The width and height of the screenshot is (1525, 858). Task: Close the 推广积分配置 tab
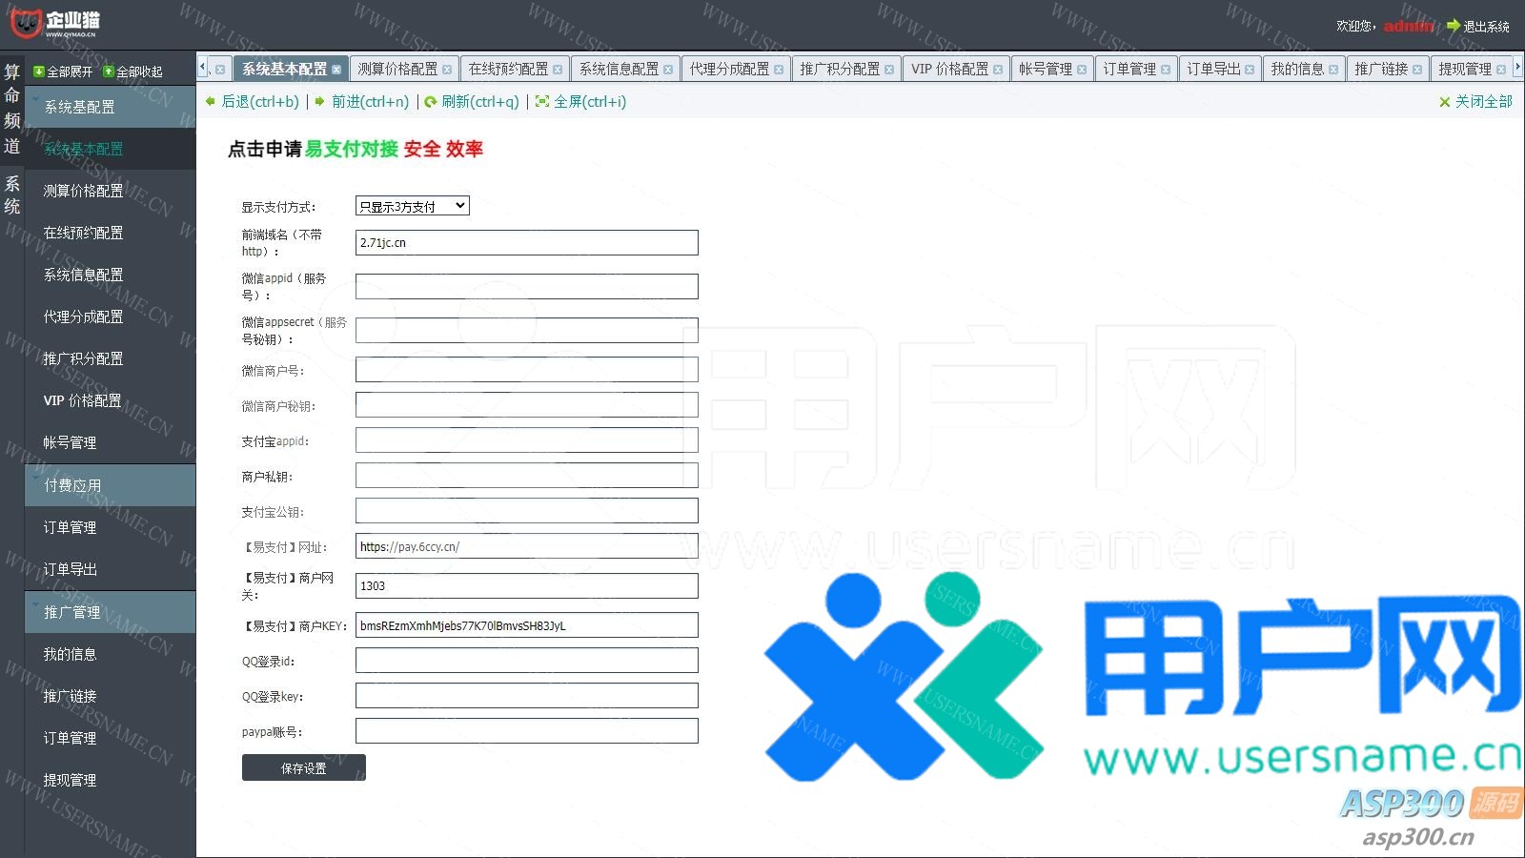click(x=889, y=70)
